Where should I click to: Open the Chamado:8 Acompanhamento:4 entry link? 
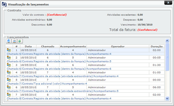(59, 98)
